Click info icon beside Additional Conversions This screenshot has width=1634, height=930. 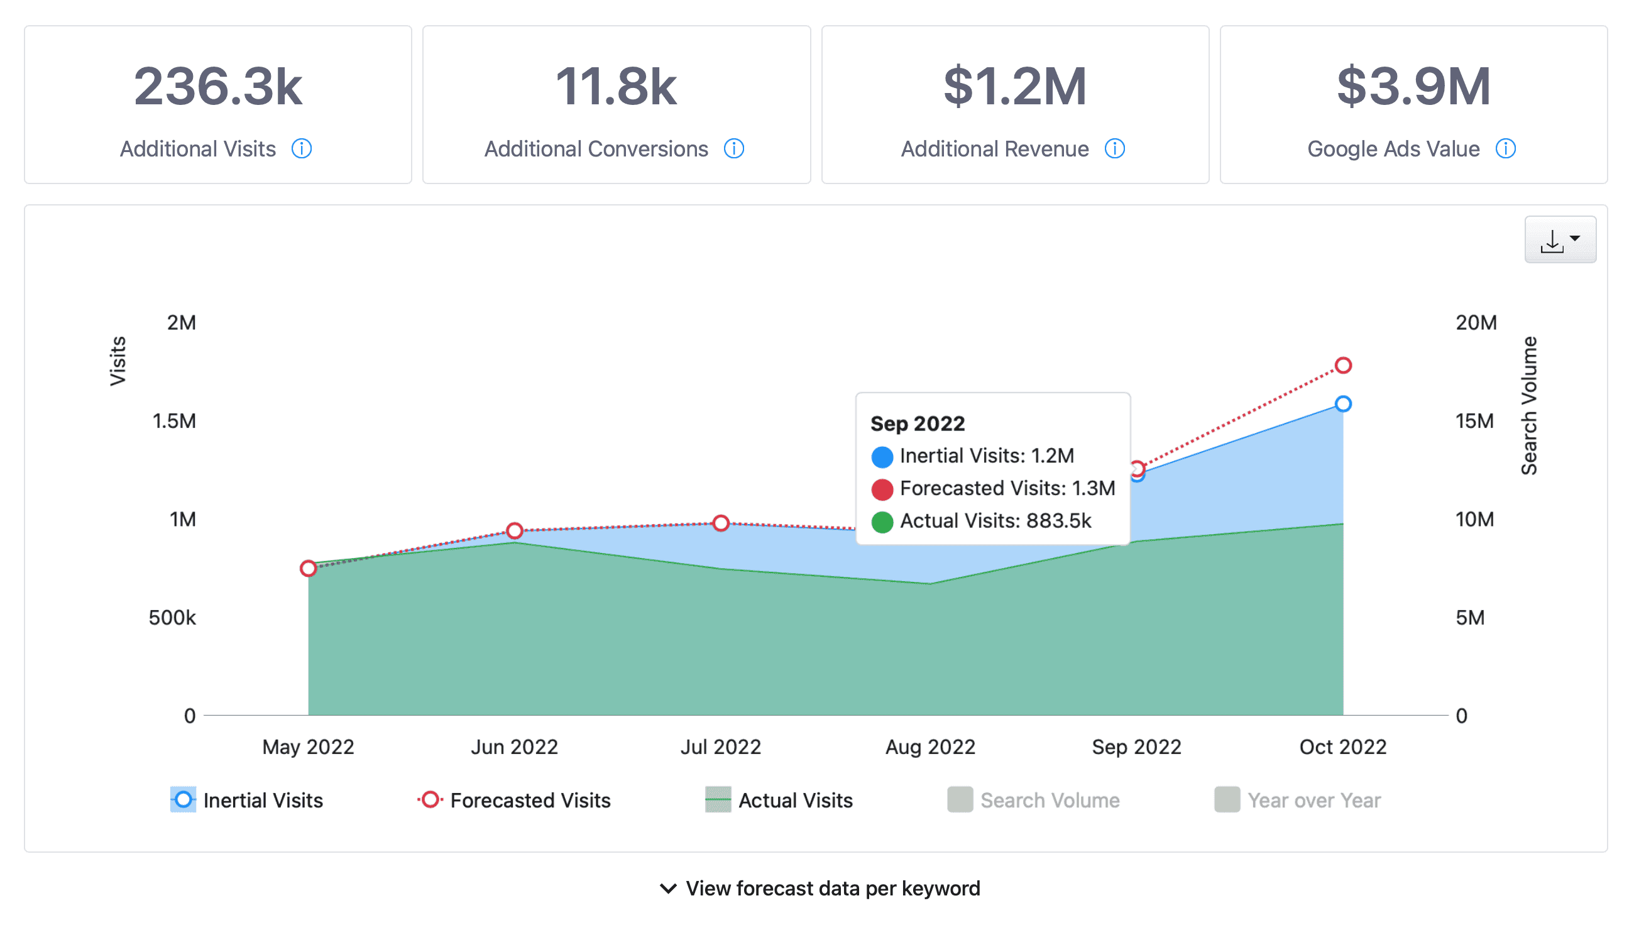point(734,148)
